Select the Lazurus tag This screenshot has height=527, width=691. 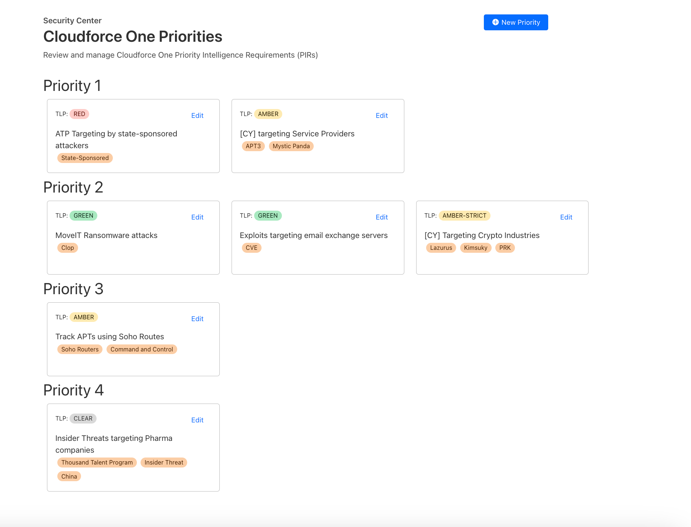point(441,248)
